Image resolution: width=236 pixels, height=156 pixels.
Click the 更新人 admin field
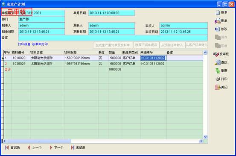(x=111, y=26)
